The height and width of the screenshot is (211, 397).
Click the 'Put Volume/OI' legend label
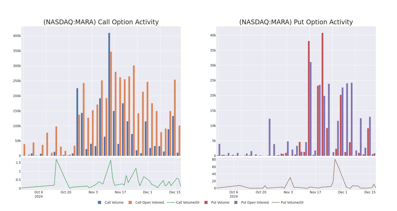(x=292, y=203)
